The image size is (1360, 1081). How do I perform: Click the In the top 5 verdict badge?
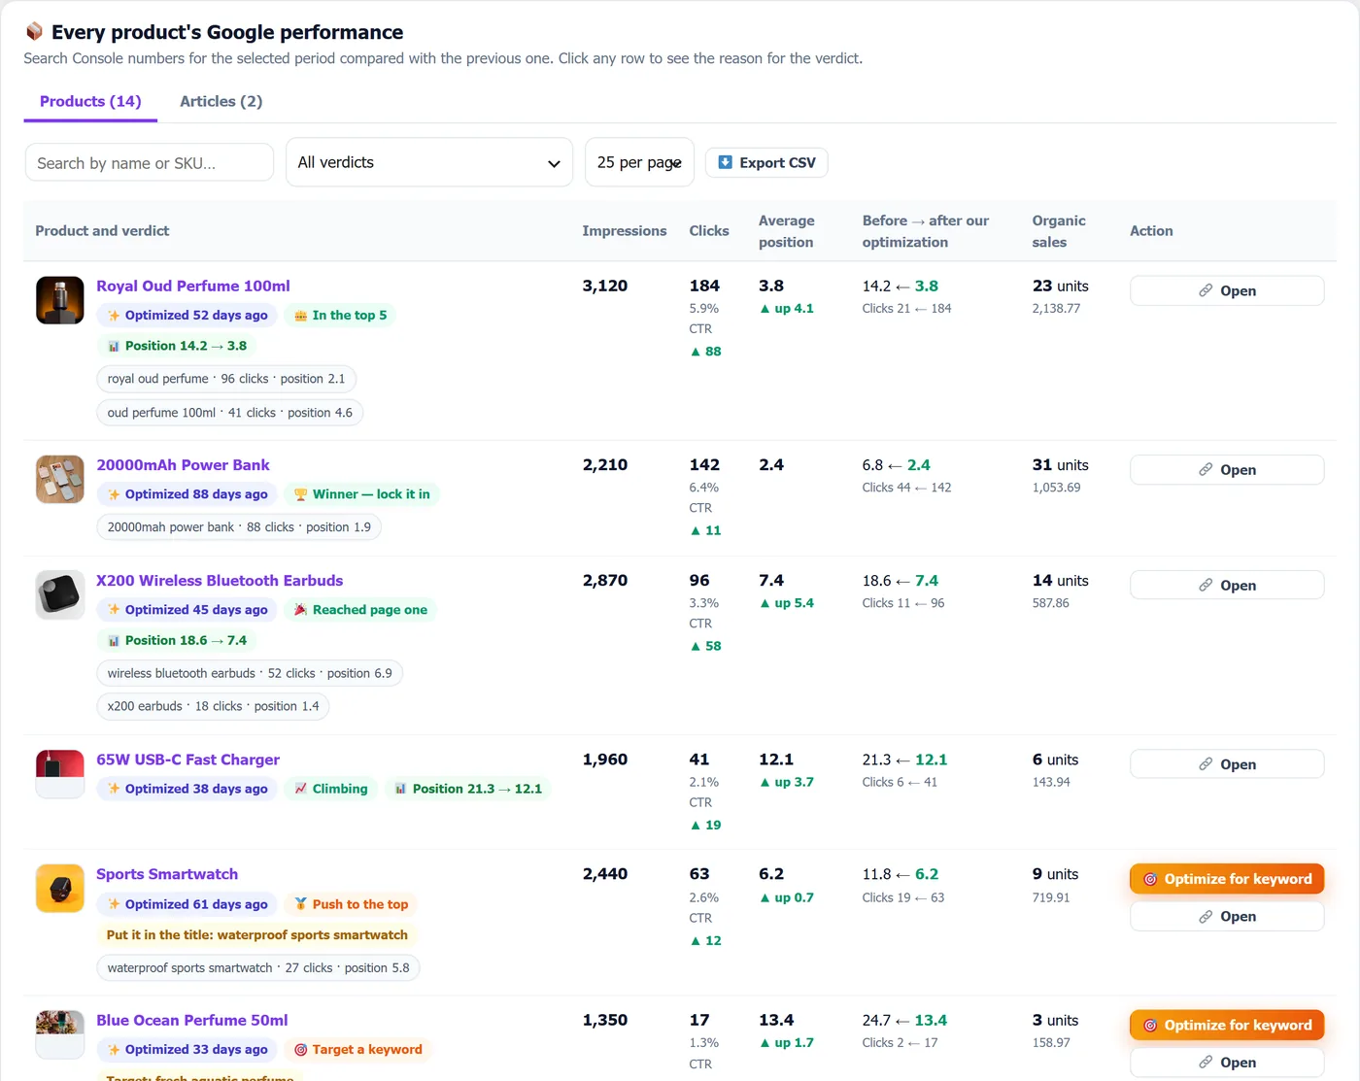(x=341, y=315)
